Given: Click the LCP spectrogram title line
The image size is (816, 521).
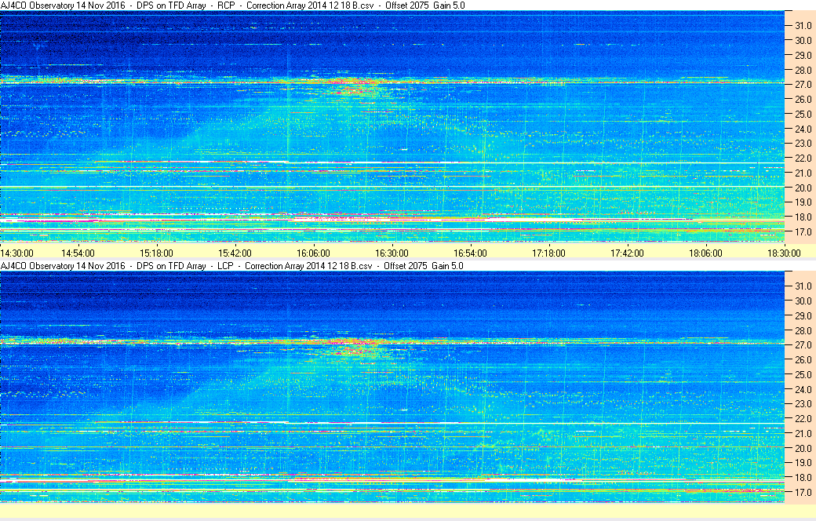Looking at the screenshot, I should 232,265.
